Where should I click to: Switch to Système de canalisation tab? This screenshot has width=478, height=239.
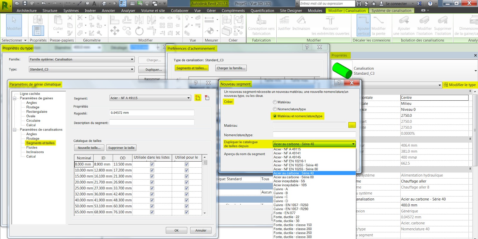391,10
